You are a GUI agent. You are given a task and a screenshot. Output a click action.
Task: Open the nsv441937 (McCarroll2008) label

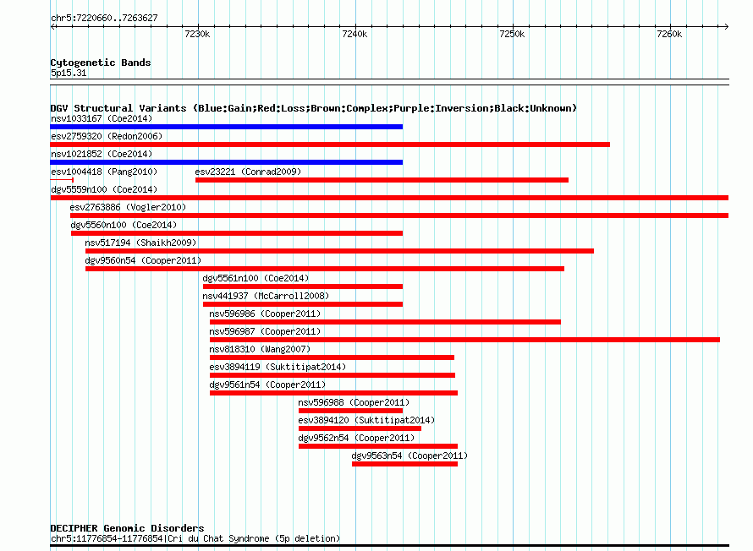(266, 296)
